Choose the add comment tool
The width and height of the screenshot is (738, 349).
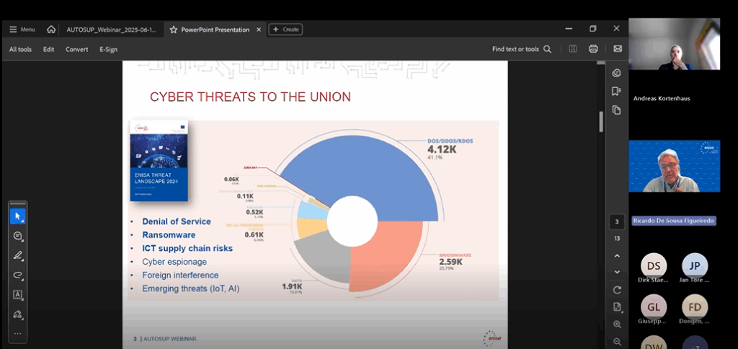coord(18,236)
